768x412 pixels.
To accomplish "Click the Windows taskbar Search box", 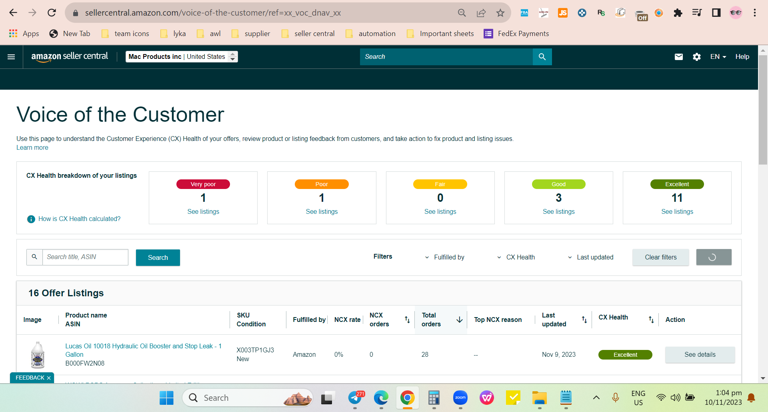I will coord(248,398).
